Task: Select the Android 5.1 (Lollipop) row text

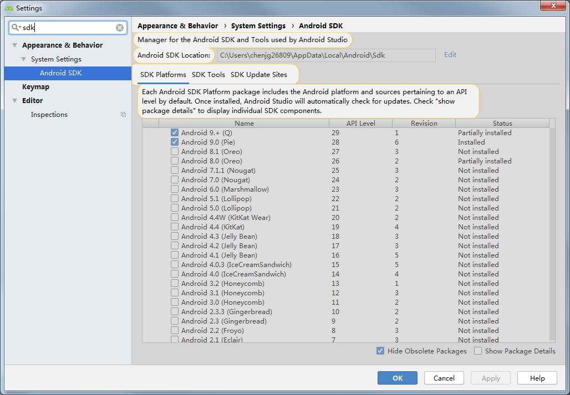Action: click(x=216, y=198)
